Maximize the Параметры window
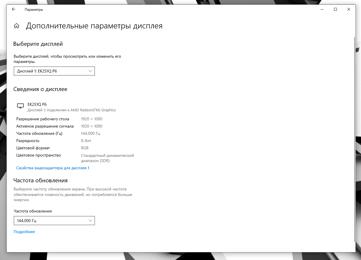Screen dimensions: 361x260 [x=335, y=10]
